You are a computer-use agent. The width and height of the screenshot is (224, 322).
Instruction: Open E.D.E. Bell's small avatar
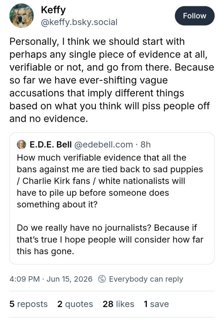22,144
